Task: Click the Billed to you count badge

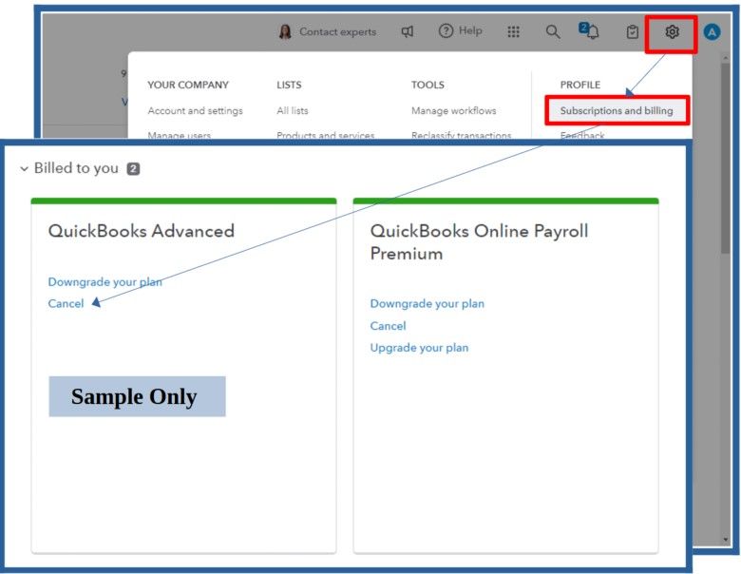Action: click(133, 169)
